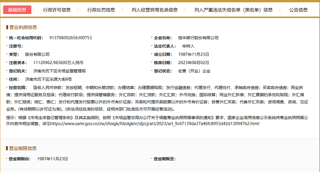Click approval date 2023年08月02日
Image resolution: width=320 pixels, height=172 pixels.
[193, 63]
